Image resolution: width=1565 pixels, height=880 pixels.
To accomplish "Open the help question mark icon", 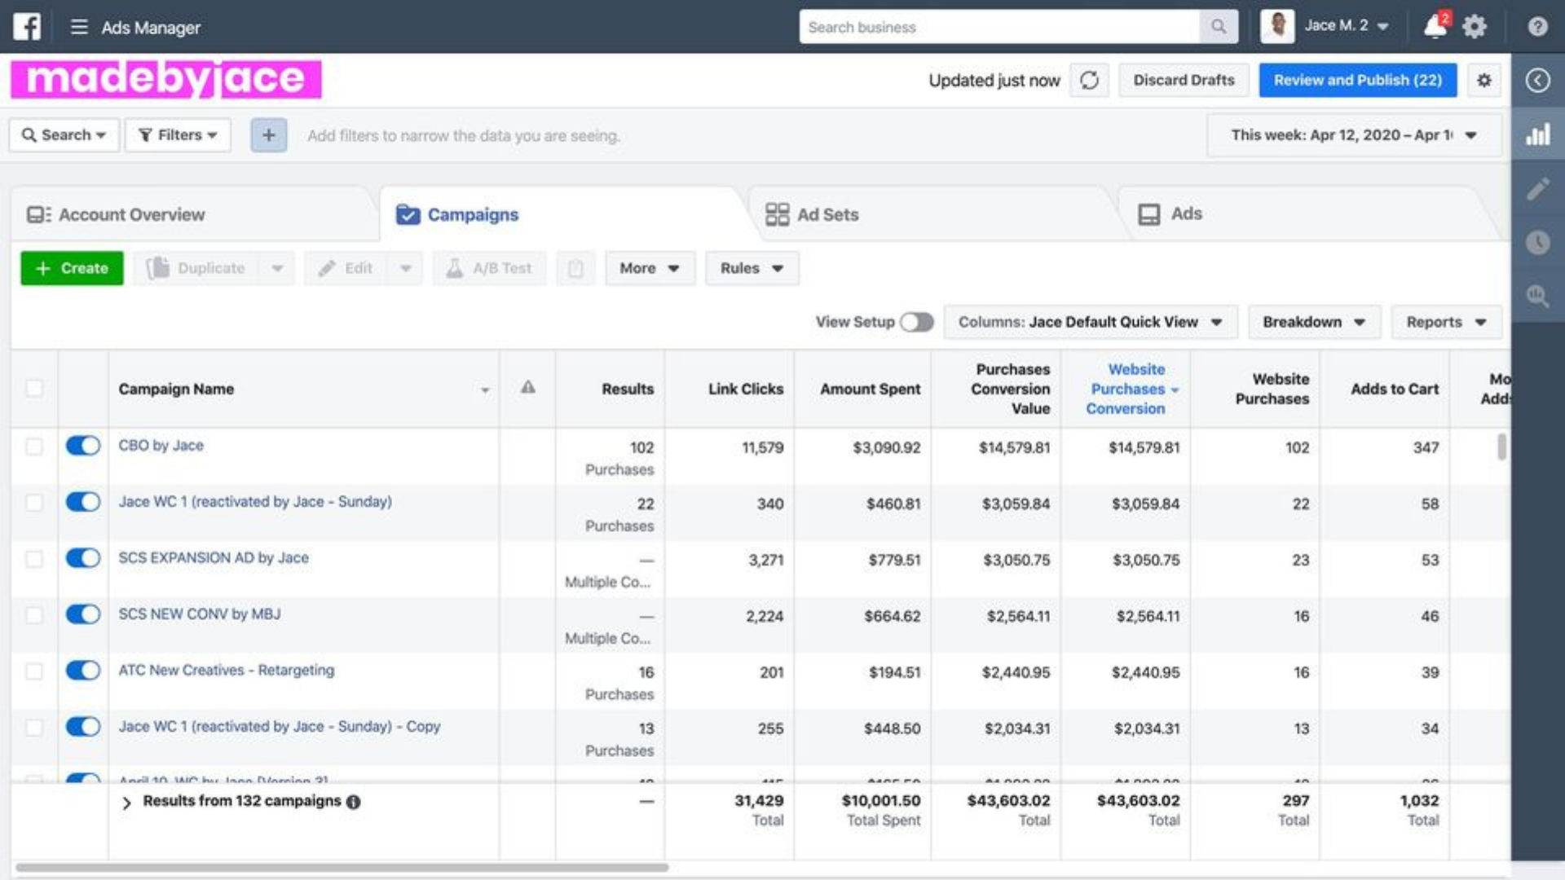I will coord(1537,27).
